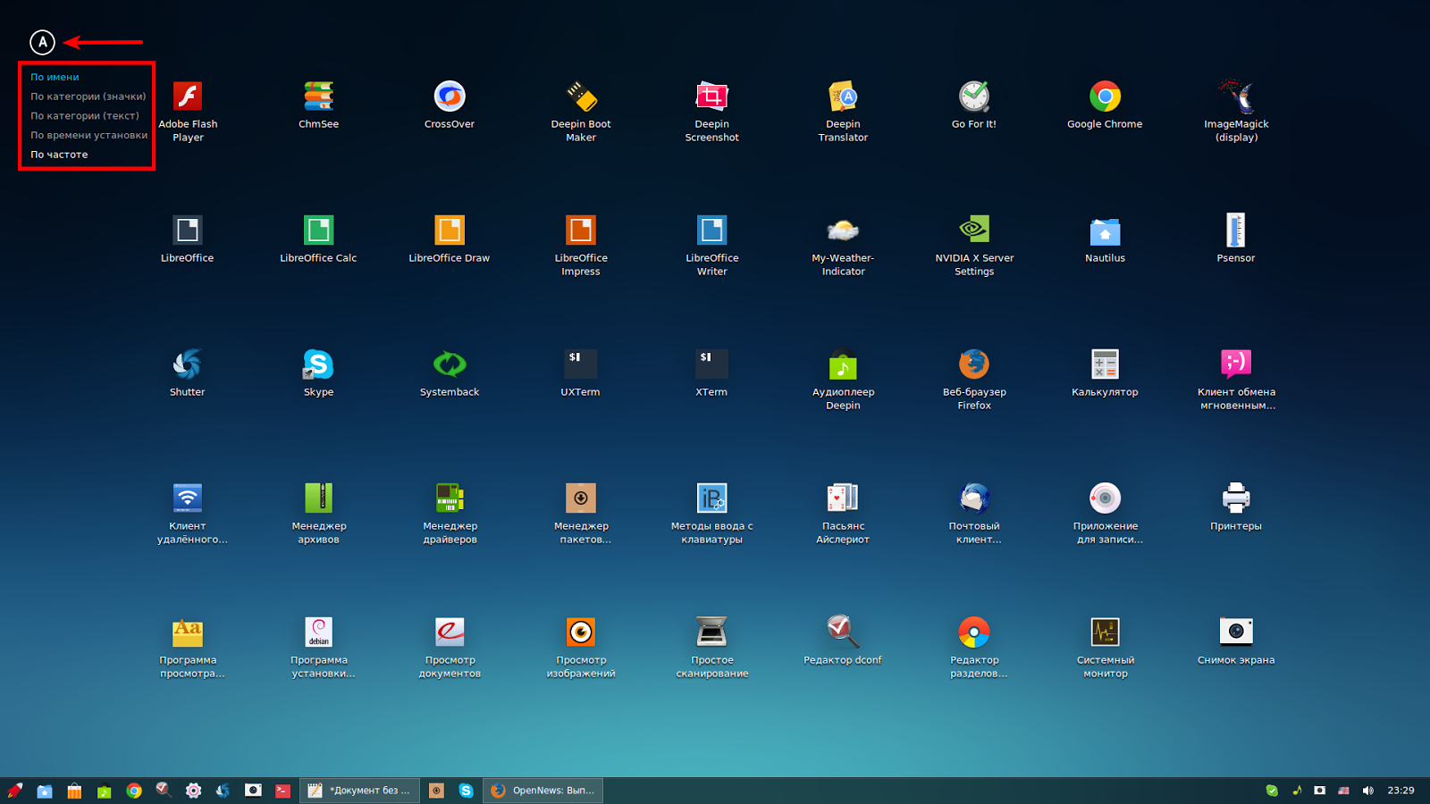Open Системный монитор
The image size is (1430, 804).
pyautogui.click(x=1106, y=632)
